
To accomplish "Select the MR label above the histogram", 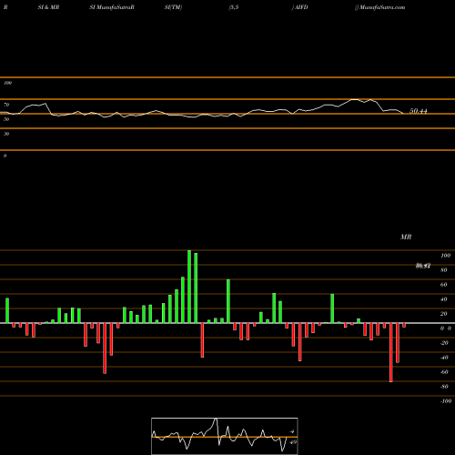I will tap(406, 237).
